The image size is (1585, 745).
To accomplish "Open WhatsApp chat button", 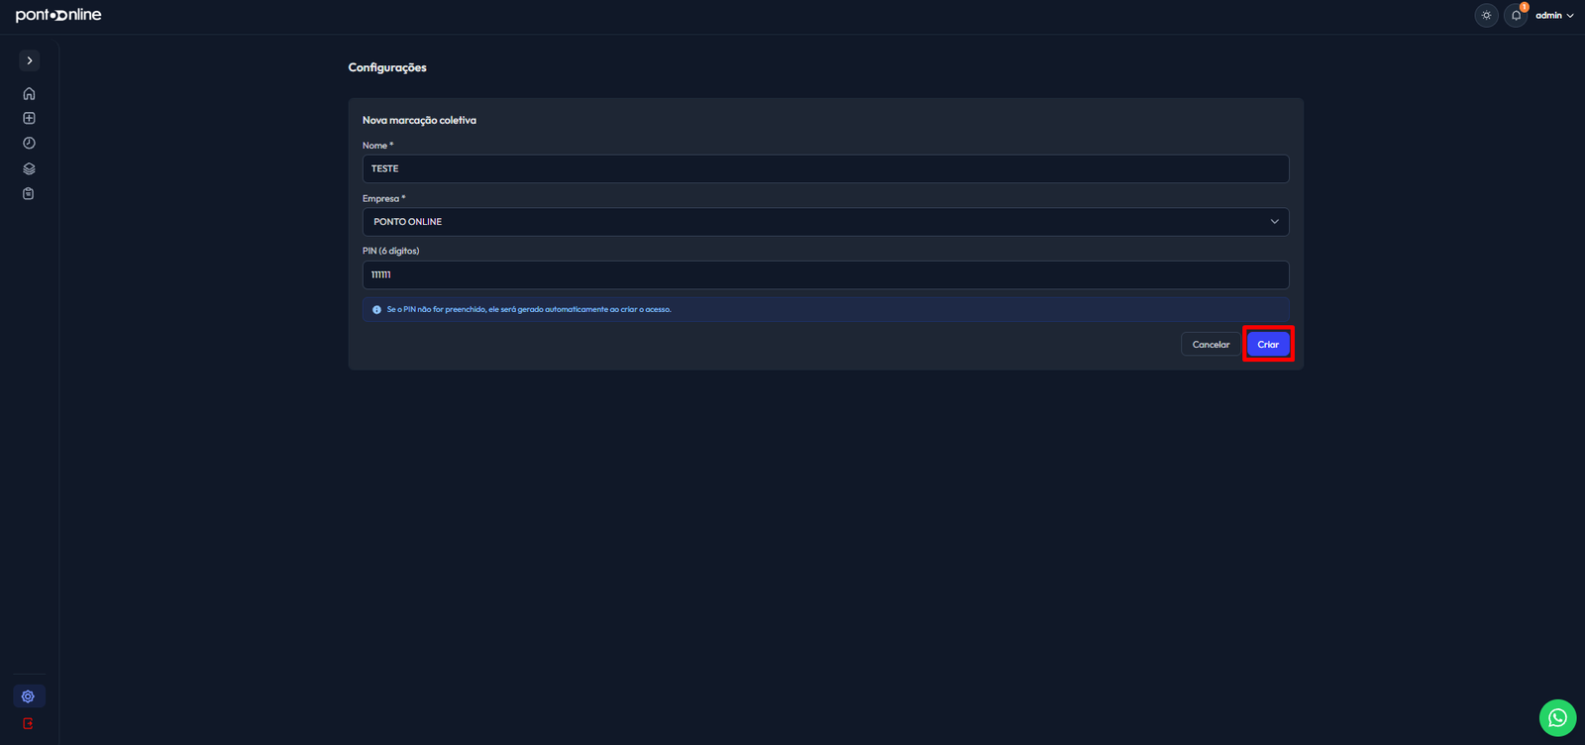I will (1557, 717).
